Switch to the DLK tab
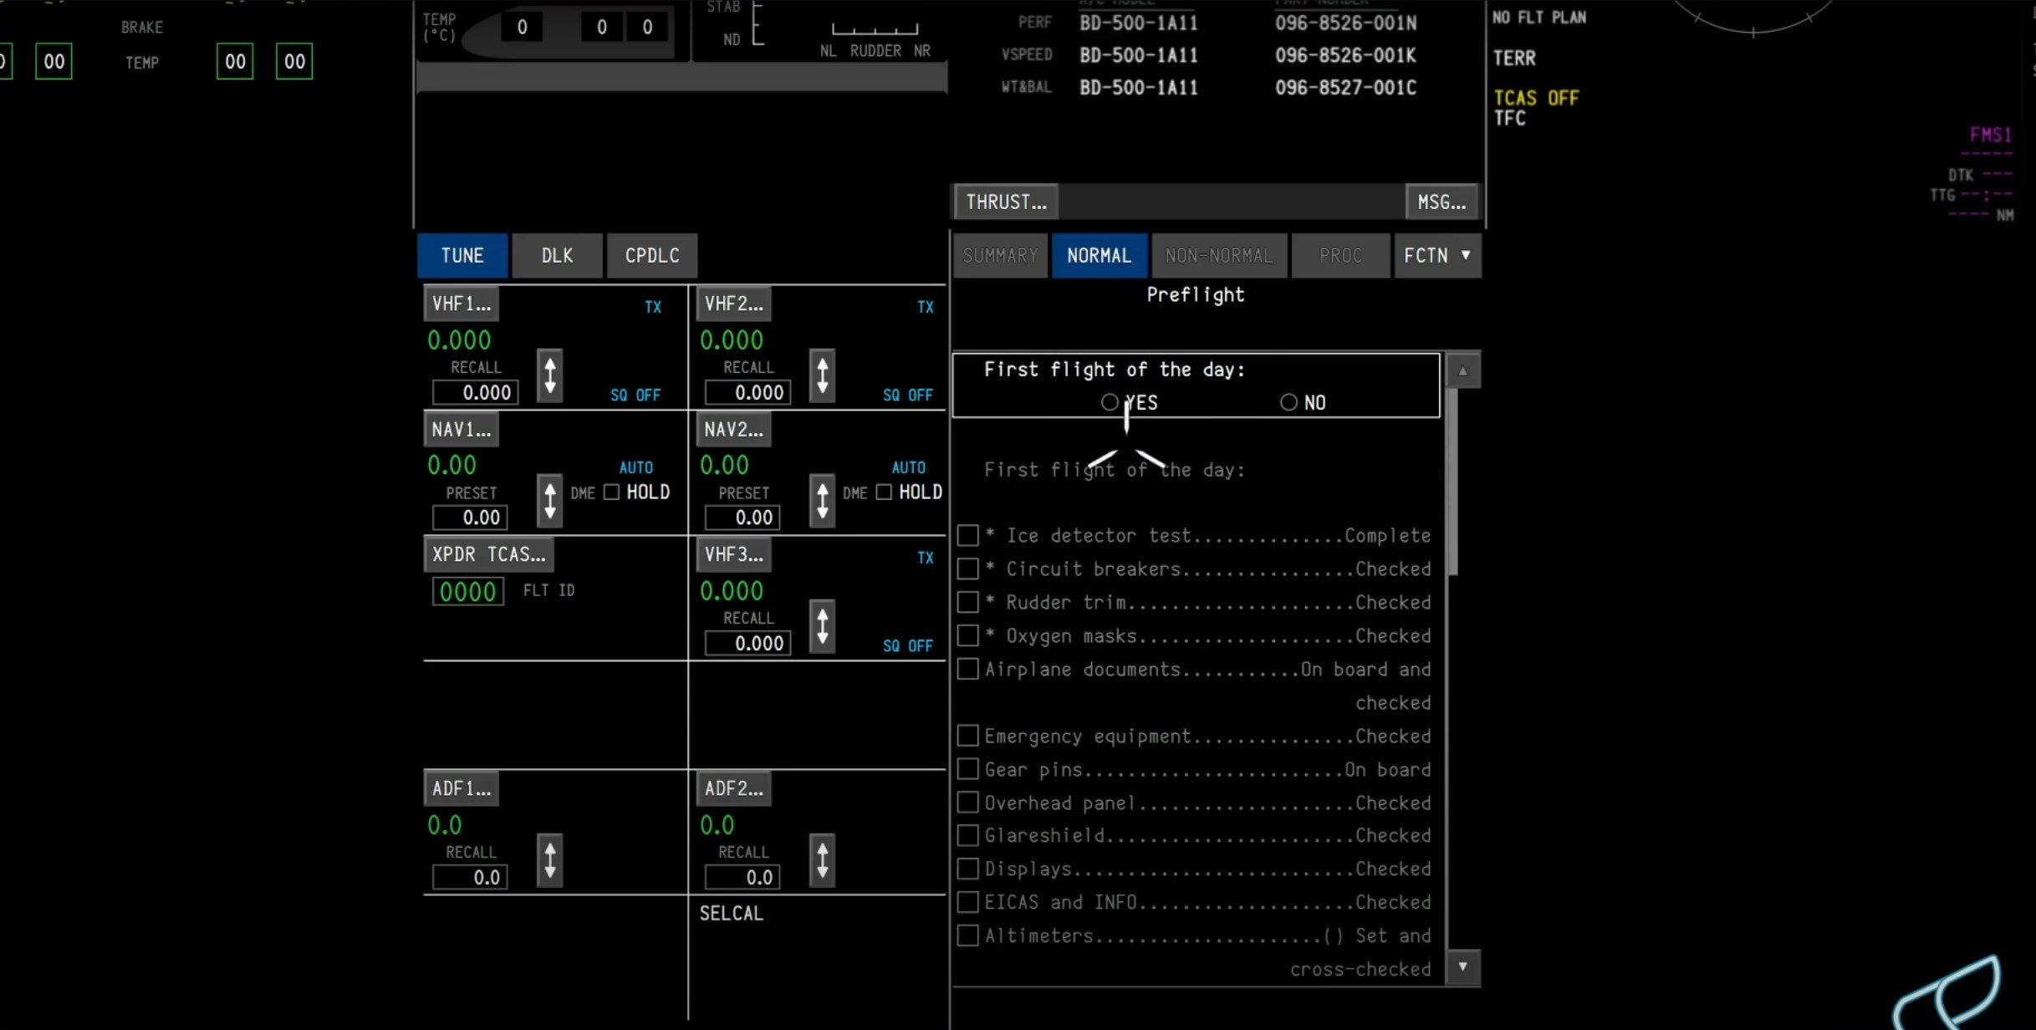The width and height of the screenshot is (2036, 1030). (x=557, y=256)
